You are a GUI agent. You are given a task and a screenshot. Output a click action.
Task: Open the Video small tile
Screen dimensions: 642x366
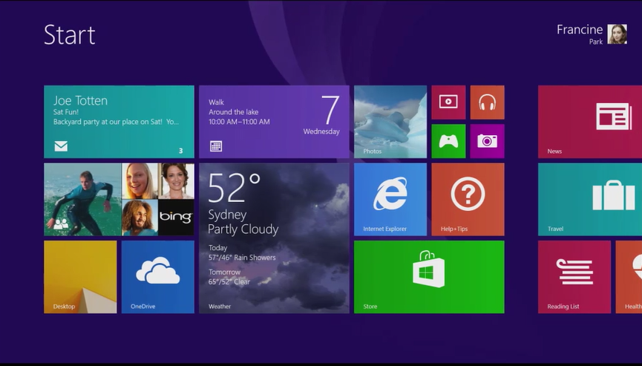(x=448, y=102)
